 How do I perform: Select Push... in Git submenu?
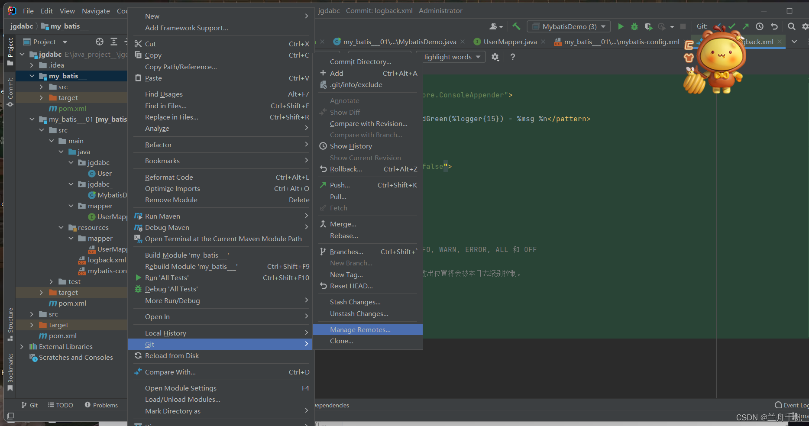[x=368, y=185]
